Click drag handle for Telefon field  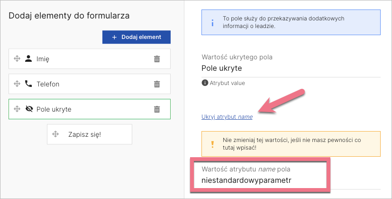coord(17,84)
